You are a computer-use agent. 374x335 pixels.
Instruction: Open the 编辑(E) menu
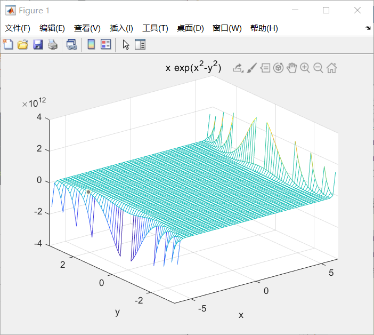52,28
